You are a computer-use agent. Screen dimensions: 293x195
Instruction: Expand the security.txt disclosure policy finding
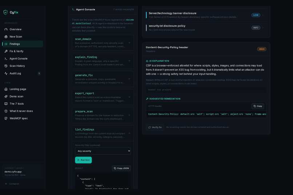point(206,28)
